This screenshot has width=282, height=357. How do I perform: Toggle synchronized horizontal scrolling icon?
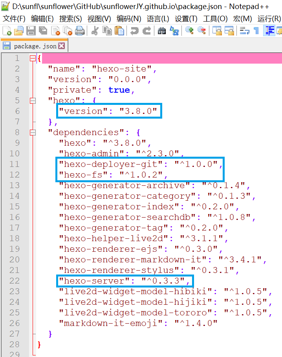click(229, 31)
